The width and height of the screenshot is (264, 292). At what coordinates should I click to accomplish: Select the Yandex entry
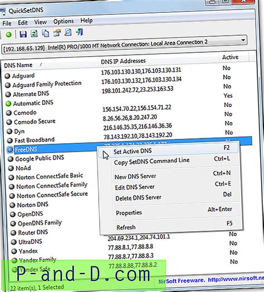click(x=28, y=251)
